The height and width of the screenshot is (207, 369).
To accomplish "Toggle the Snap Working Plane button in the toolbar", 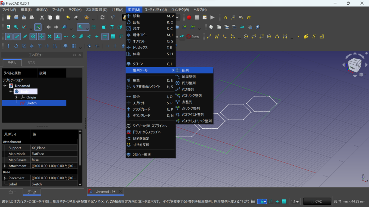I will (113, 36).
